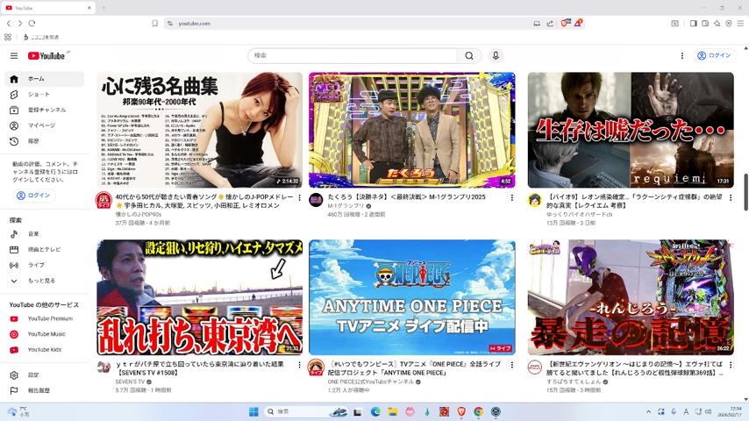Play the ANYTIME ONE PIECE live thumbnail
This screenshot has width=749, height=421.
click(x=411, y=297)
